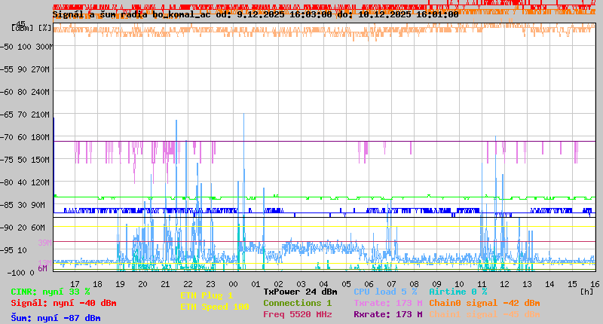Click the "-100 0" y-axis label
This screenshot has height=324, width=603.
coord(20,273)
